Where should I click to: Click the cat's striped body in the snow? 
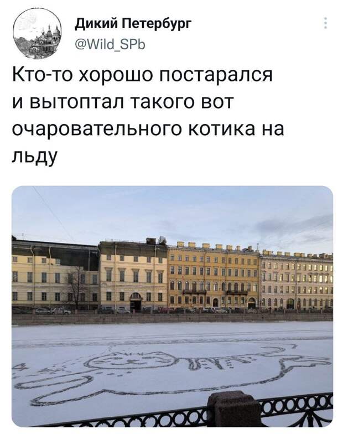[215, 362]
